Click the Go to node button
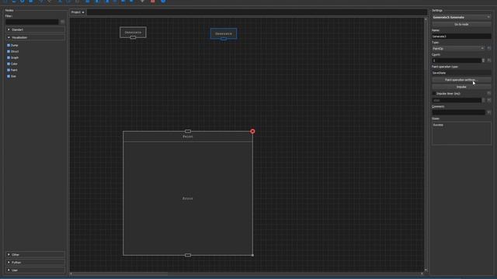The height and width of the screenshot is (279, 497). coord(461,24)
